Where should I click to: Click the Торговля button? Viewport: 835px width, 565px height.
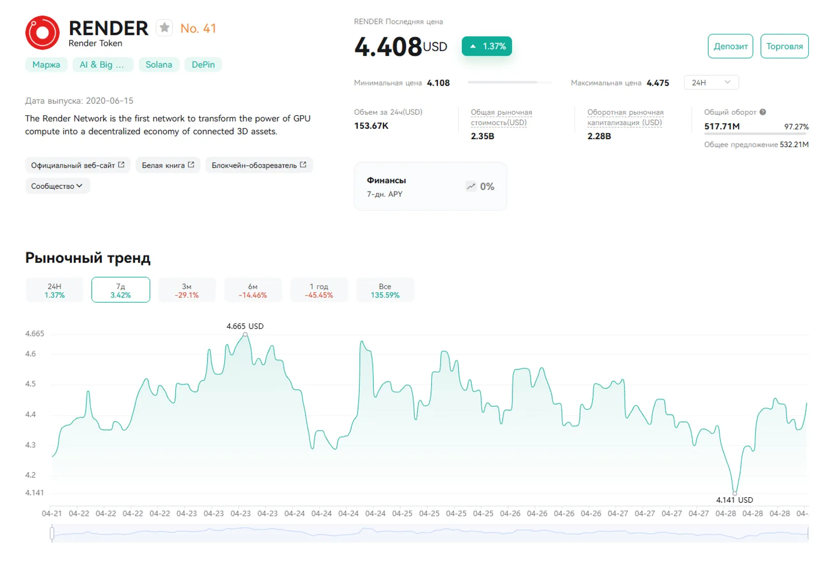click(x=784, y=46)
